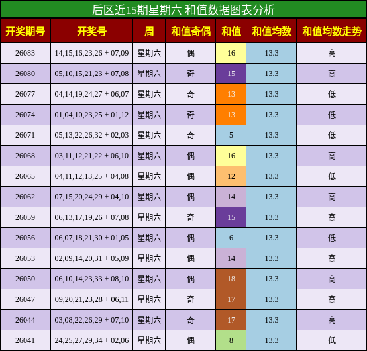Select draw numbers 06,13,17,19,26 + 07,08
Screen dimensions: 367x351
91,217
